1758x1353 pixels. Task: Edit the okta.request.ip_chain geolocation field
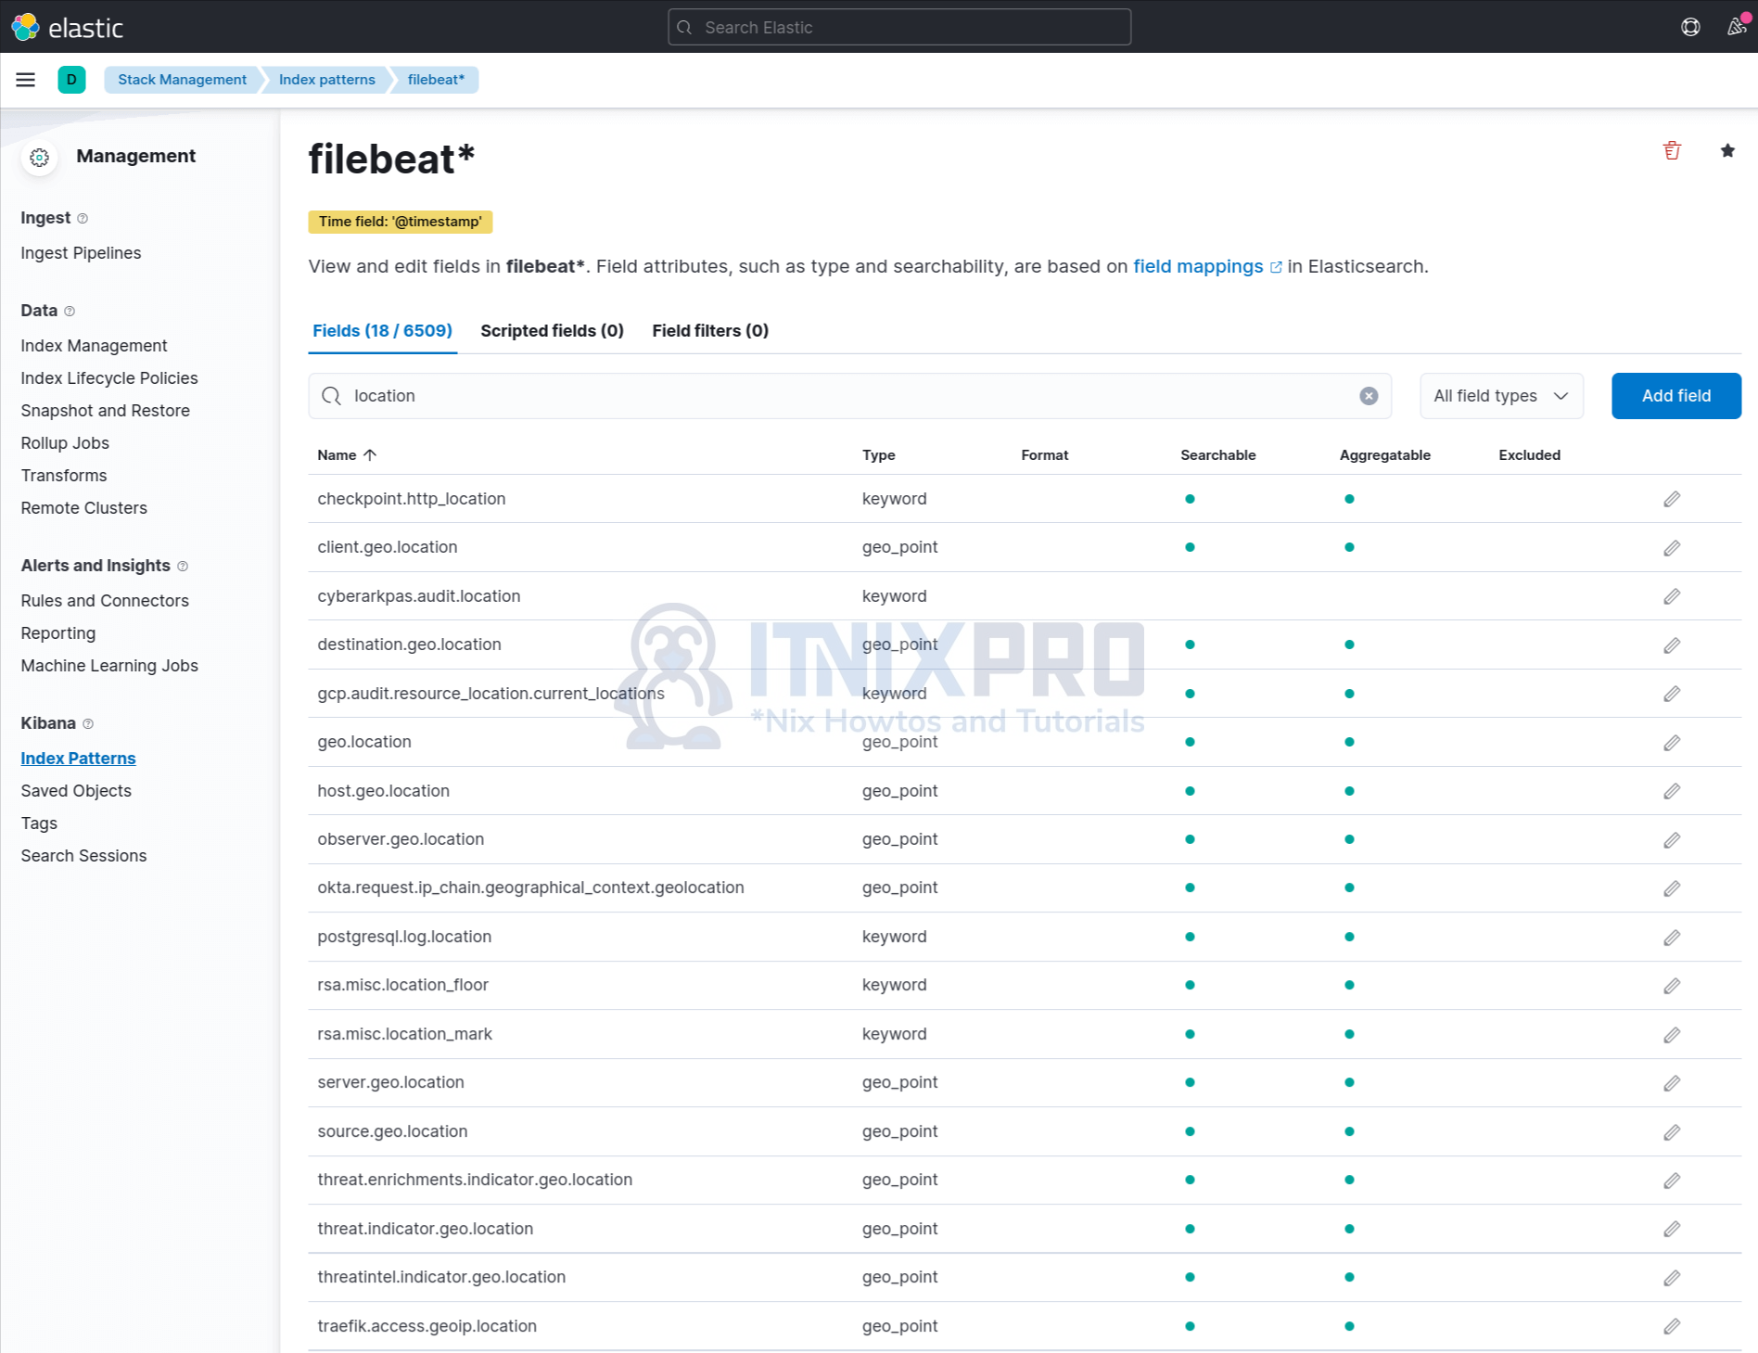click(x=1672, y=888)
